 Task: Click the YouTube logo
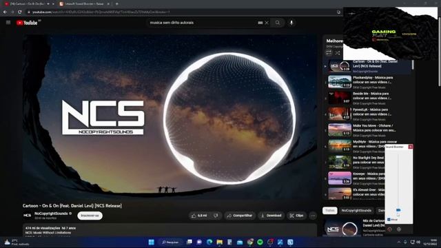[27, 23]
